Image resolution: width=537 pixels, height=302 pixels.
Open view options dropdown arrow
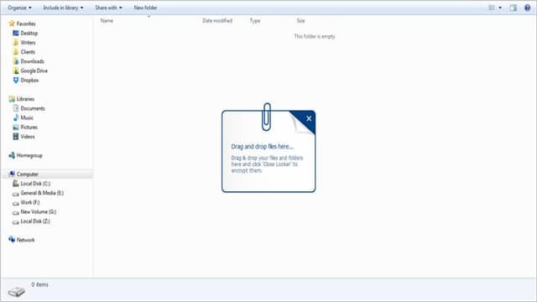pos(500,8)
